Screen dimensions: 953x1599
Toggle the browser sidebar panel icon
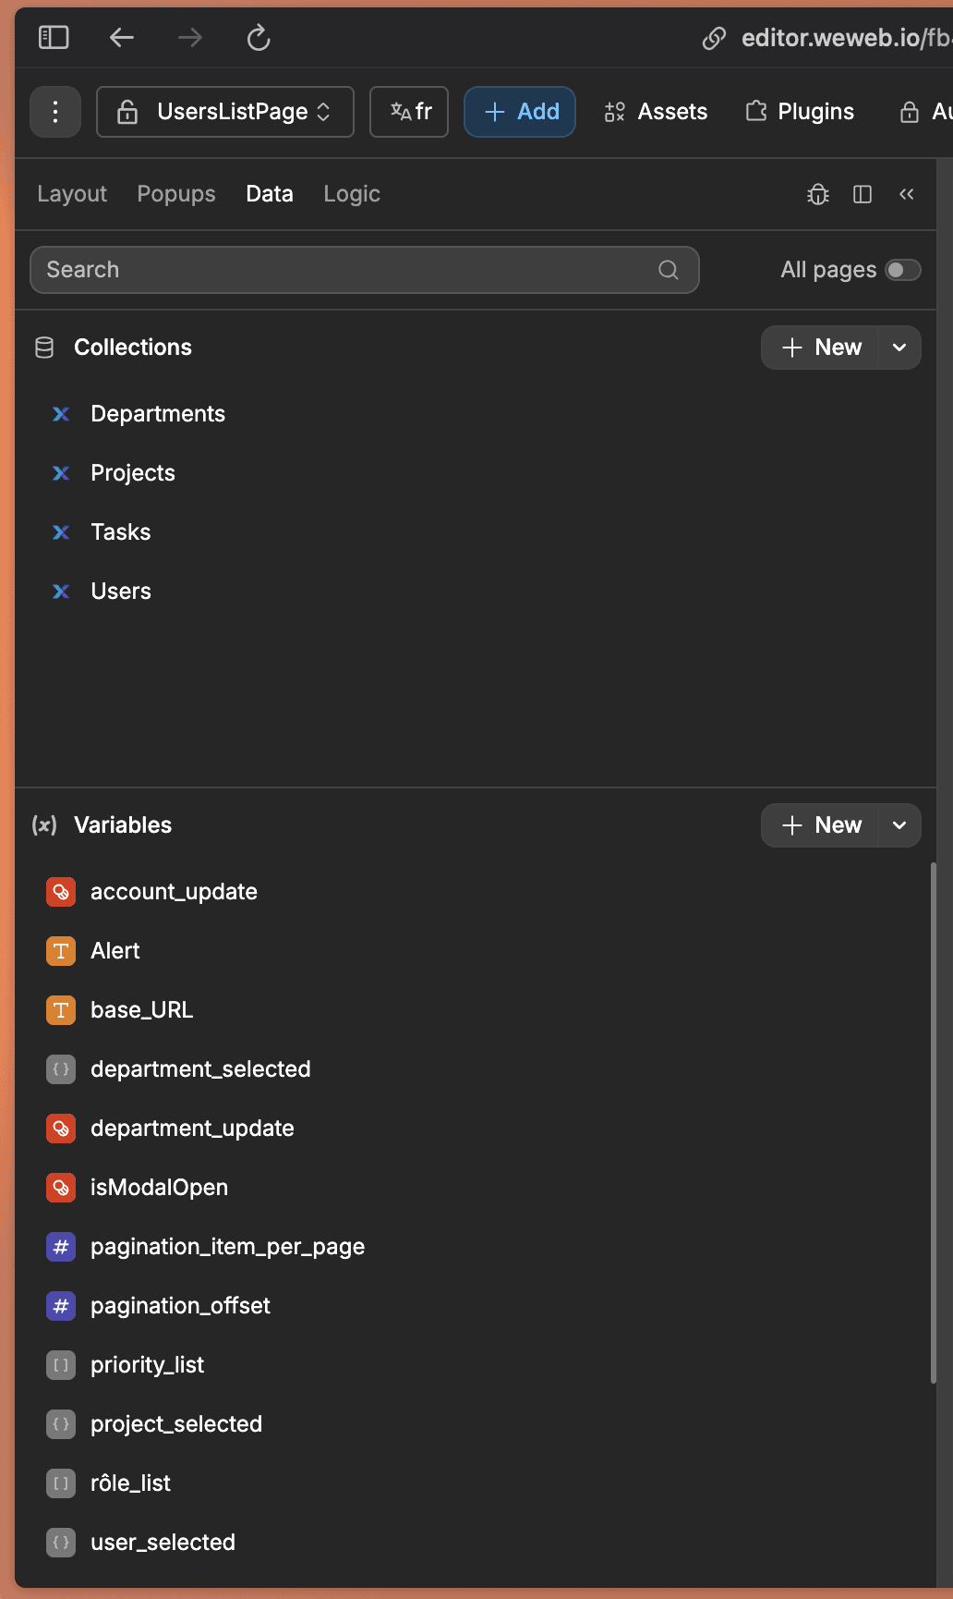point(54,38)
